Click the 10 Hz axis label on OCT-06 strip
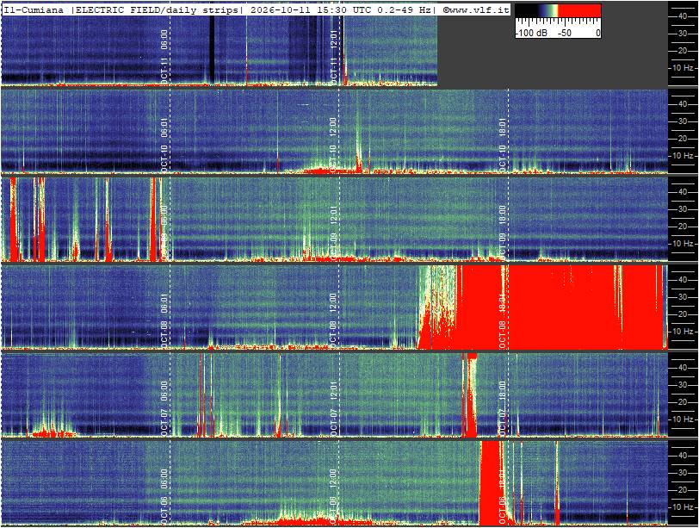The image size is (699, 528). click(683, 507)
